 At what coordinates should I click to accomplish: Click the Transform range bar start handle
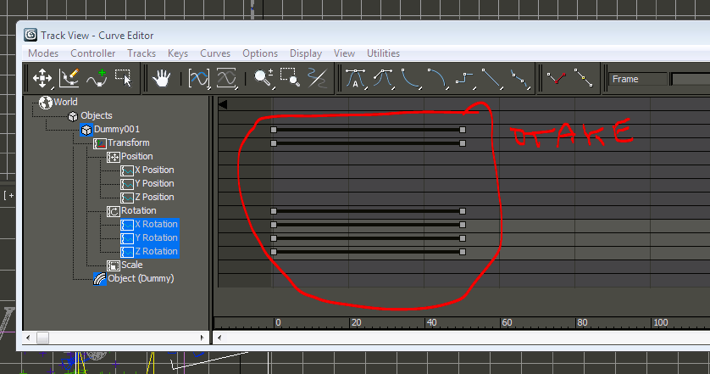274,143
